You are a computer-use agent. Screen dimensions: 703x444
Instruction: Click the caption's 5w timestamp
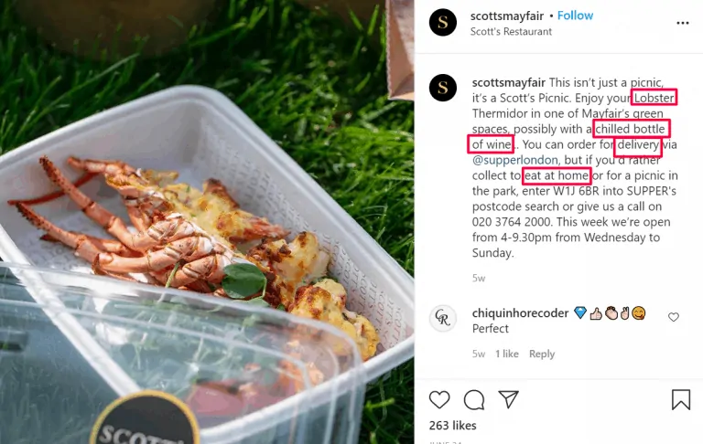pyautogui.click(x=479, y=278)
